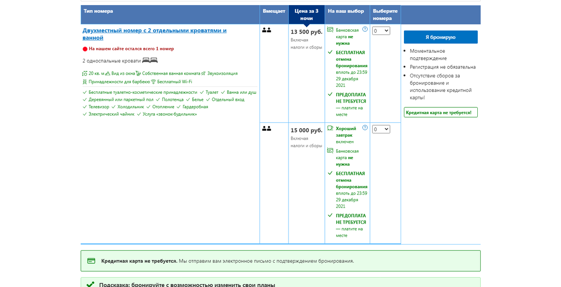The image size is (561, 287).
Task: Open room quantity dropdown for 13 500 руб. option
Action: (381, 31)
